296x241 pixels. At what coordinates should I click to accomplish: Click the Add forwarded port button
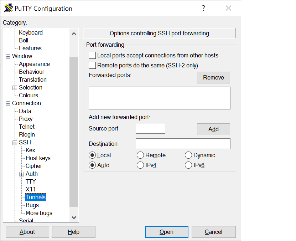pos(213,129)
